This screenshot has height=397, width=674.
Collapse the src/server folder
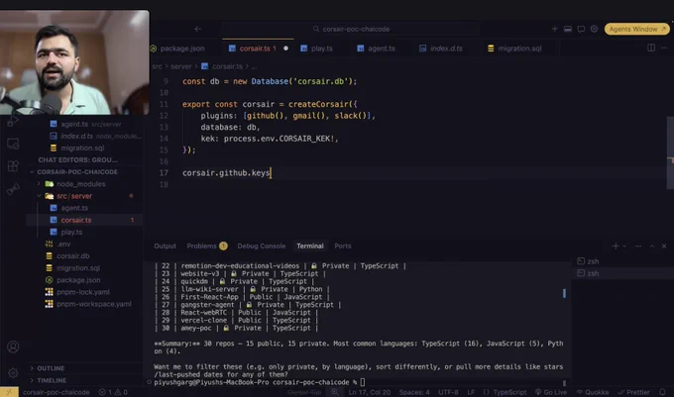click(85, 196)
